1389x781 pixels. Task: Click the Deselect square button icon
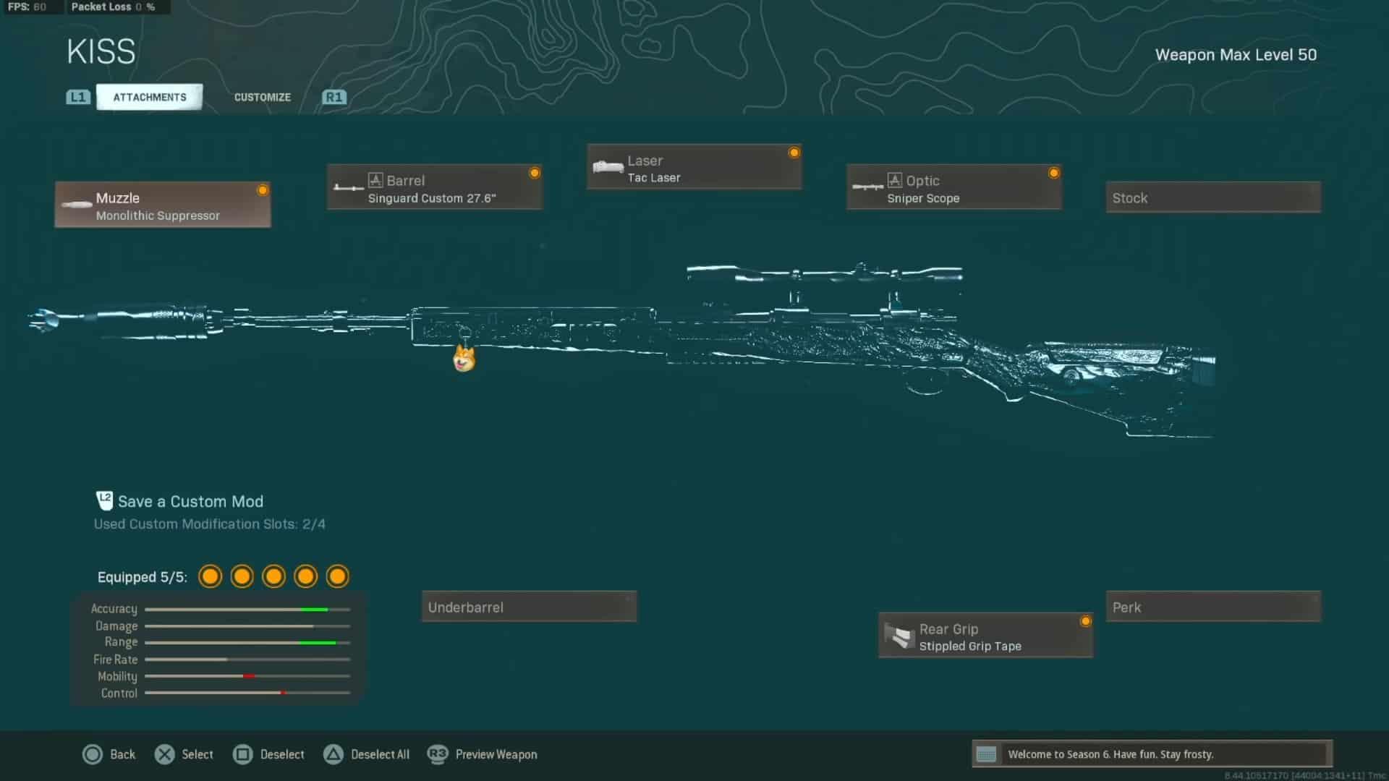tap(242, 754)
